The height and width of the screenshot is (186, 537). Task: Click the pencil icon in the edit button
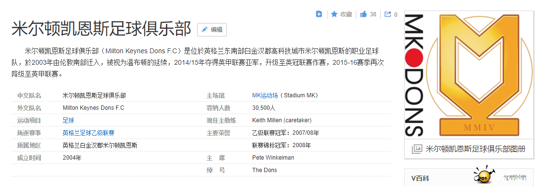pyautogui.click(x=204, y=29)
